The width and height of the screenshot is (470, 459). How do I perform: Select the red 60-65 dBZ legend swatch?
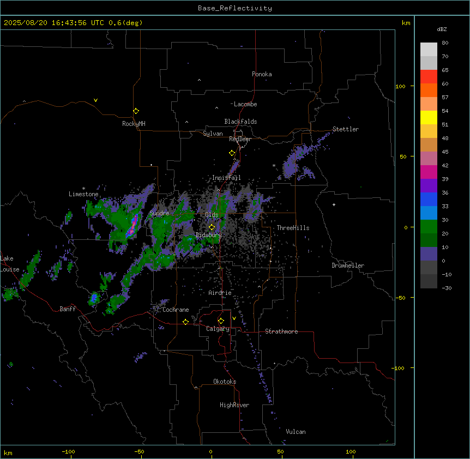tap(429, 77)
